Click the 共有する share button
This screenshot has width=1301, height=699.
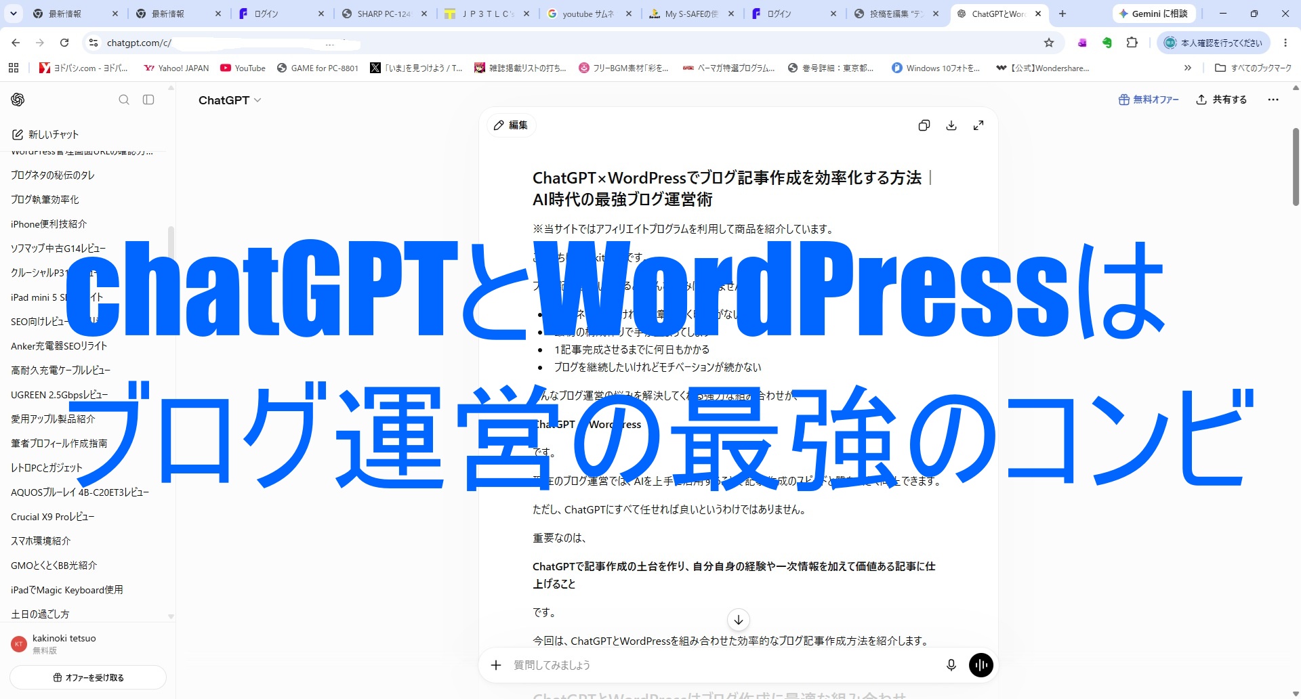tap(1222, 100)
